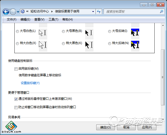Viewport: 167px width, 135px height.
Task: Check 防止将窗口移动到屏幕边缘时自动排列窗口
Action: (x=16, y=107)
